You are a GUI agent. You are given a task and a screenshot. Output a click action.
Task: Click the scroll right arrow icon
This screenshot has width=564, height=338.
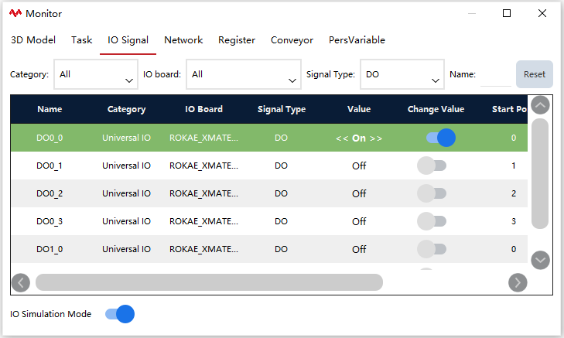518,282
